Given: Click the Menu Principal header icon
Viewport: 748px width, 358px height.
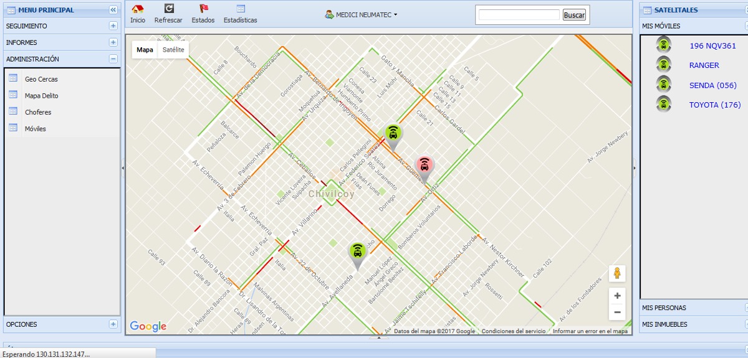Looking at the screenshot, I should pos(12,10).
